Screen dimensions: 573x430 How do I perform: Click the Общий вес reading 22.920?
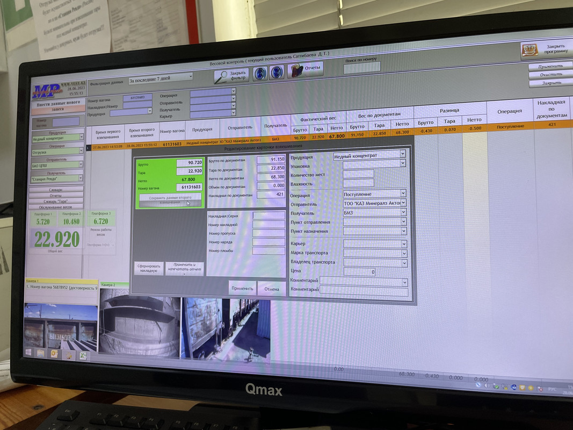pos(57,239)
